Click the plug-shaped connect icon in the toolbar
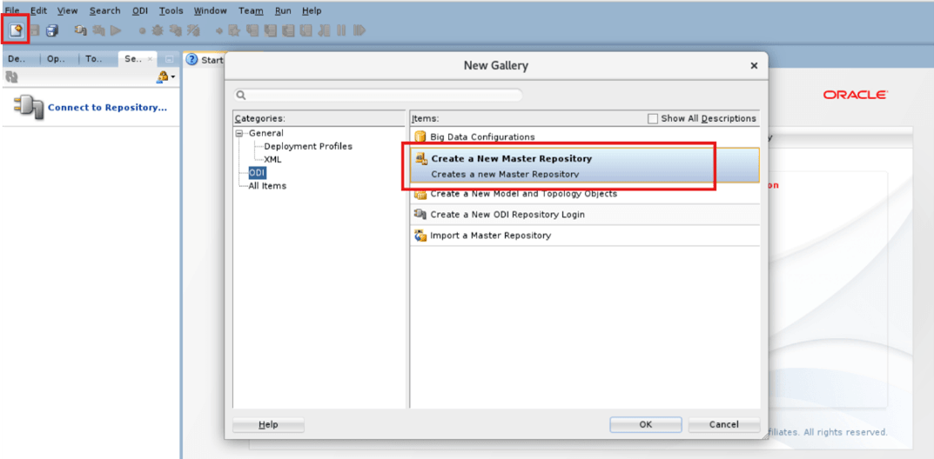934x459 pixels. (80, 30)
